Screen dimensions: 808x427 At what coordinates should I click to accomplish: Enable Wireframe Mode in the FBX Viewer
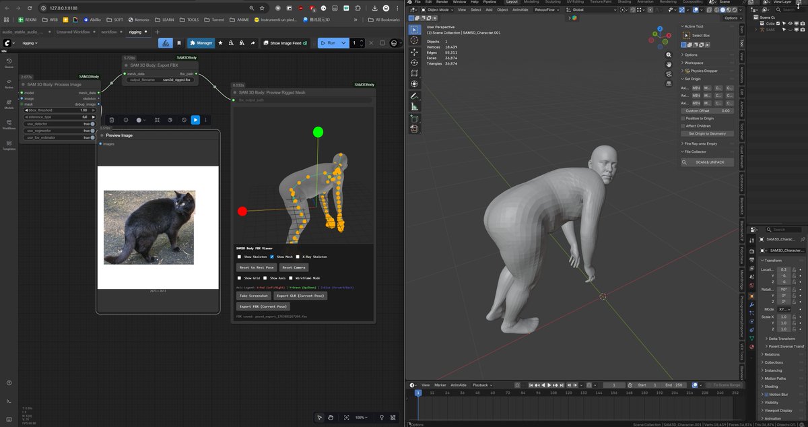click(x=291, y=278)
